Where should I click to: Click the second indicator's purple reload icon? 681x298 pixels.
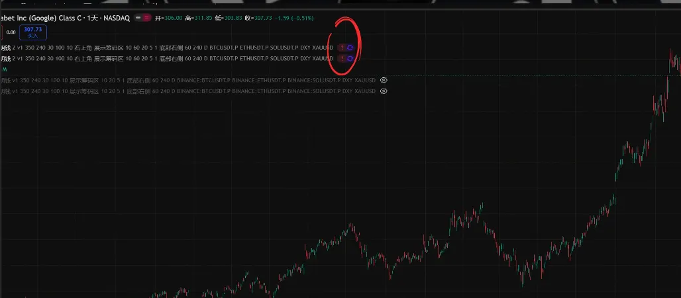tap(350, 58)
